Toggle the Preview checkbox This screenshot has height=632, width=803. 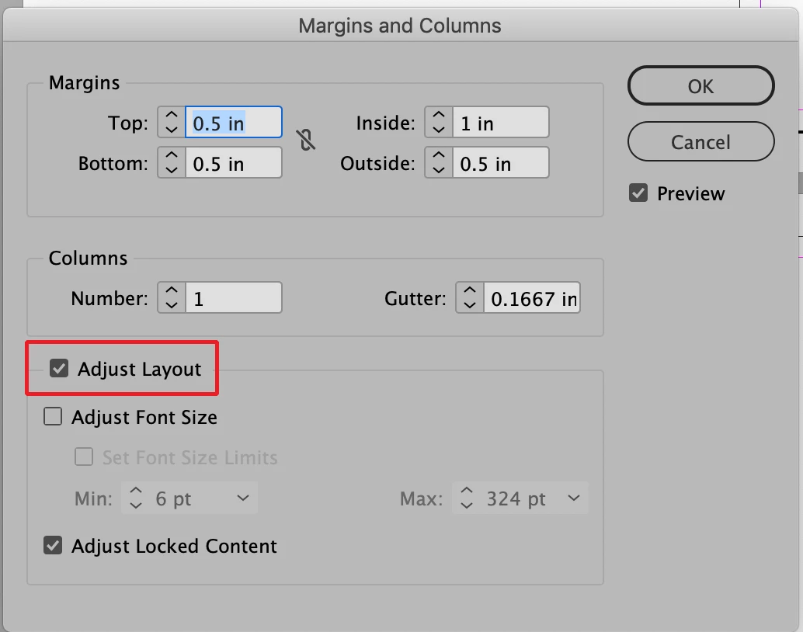click(x=638, y=193)
